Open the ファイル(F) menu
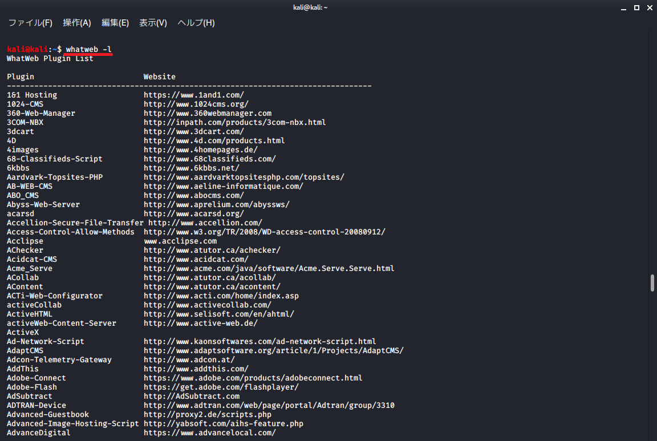 (30, 23)
